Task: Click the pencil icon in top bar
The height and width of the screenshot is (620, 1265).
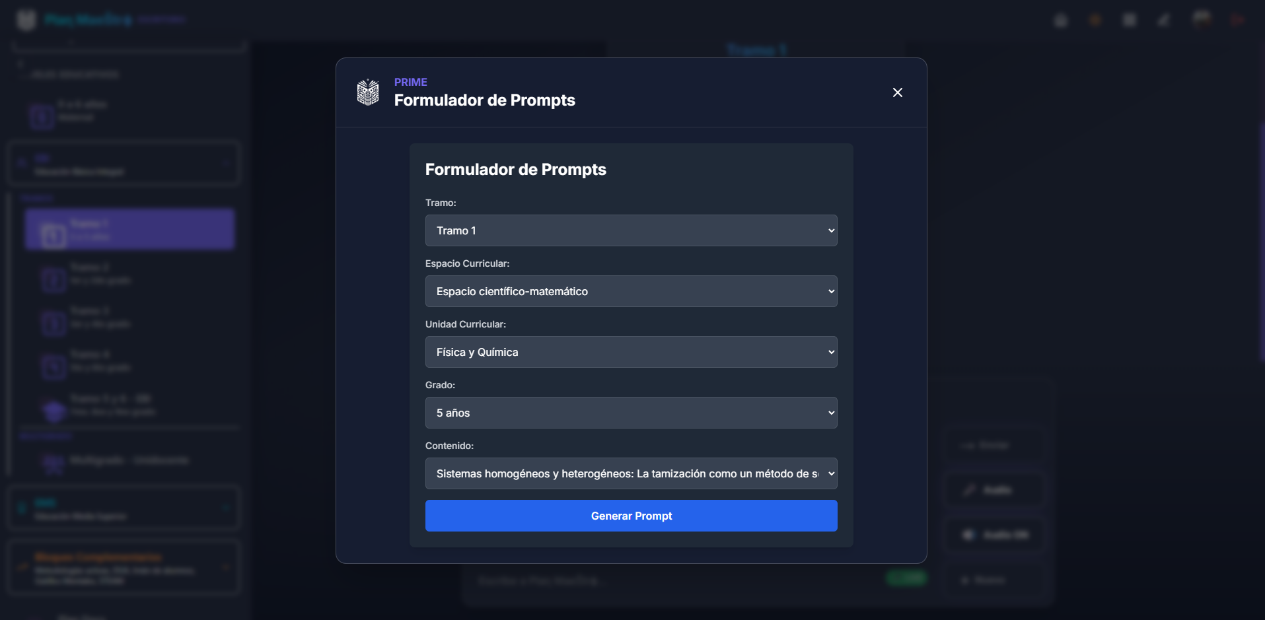Action: 1164,20
